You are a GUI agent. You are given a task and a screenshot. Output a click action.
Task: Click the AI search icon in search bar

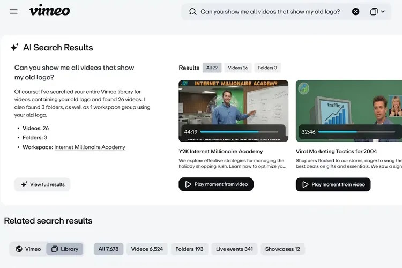[x=192, y=12]
